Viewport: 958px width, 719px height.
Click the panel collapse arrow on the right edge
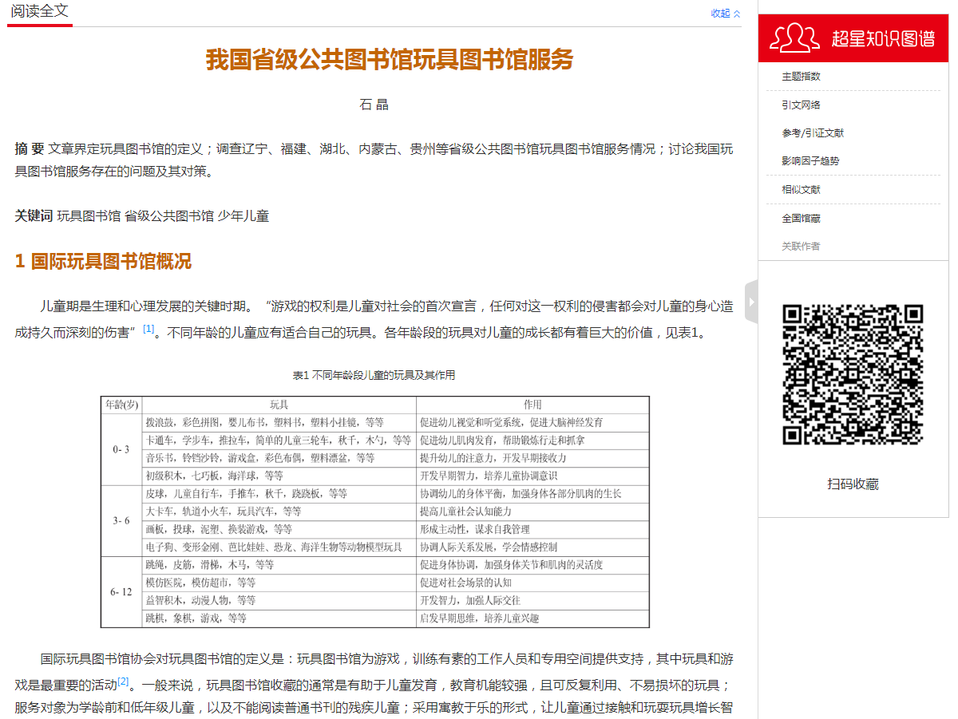(751, 302)
